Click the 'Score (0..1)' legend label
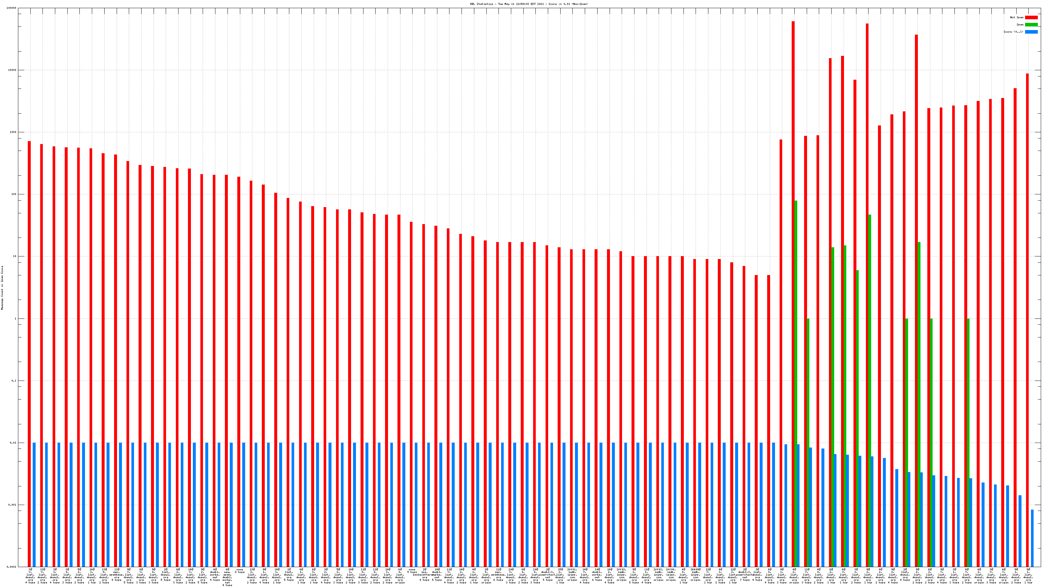1046x588 pixels. point(1013,32)
